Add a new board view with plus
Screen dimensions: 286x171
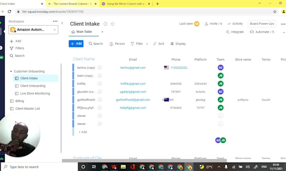[102, 32]
